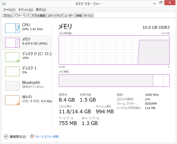Click the メモリ構成 composition bar
The width and height of the screenshot is (177, 144).
(114, 81)
